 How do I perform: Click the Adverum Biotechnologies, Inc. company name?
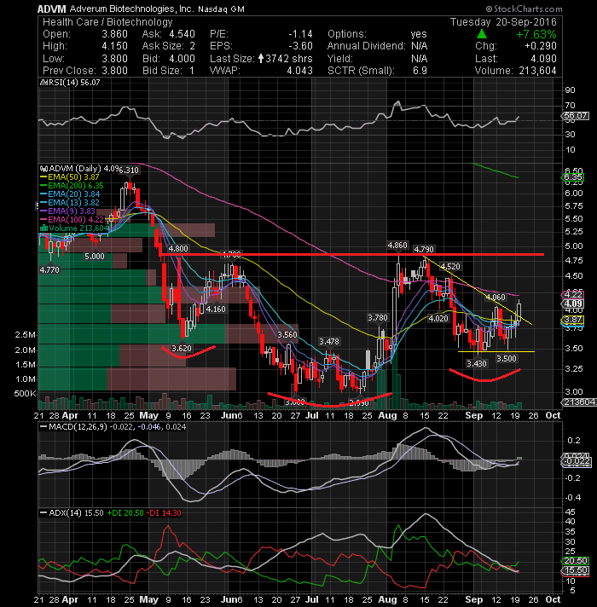pyautogui.click(x=130, y=9)
